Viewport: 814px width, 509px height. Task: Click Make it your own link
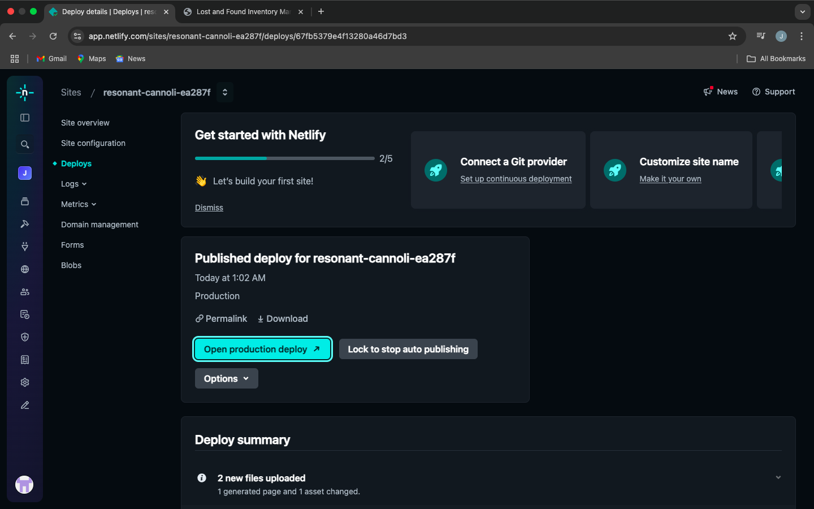click(x=670, y=179)
